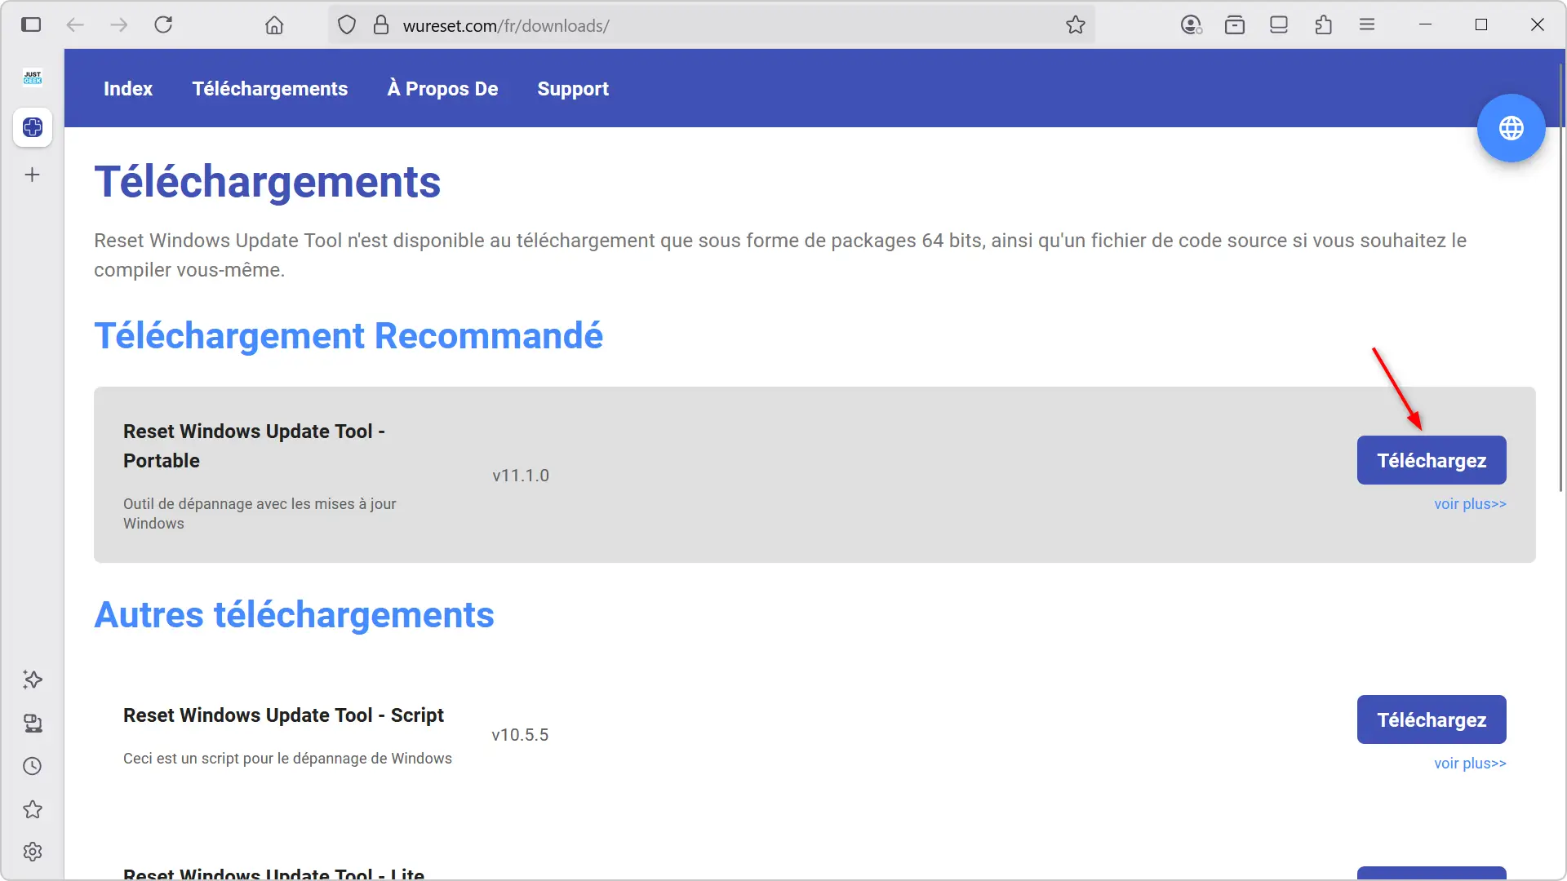1567x881 pixels.
Task: Click the main Téléchargements page title
Action: point(267,181)
